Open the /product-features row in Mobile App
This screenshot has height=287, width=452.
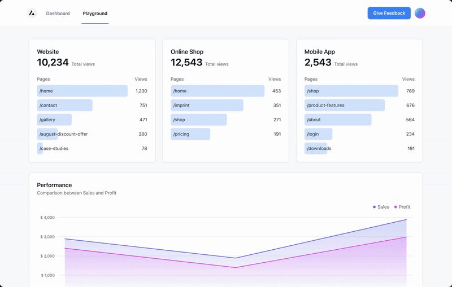pos(345,105)
